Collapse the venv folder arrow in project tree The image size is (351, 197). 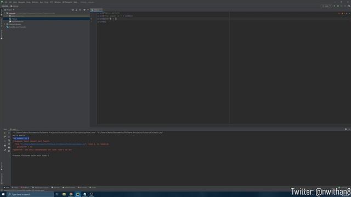coord(7,16)
